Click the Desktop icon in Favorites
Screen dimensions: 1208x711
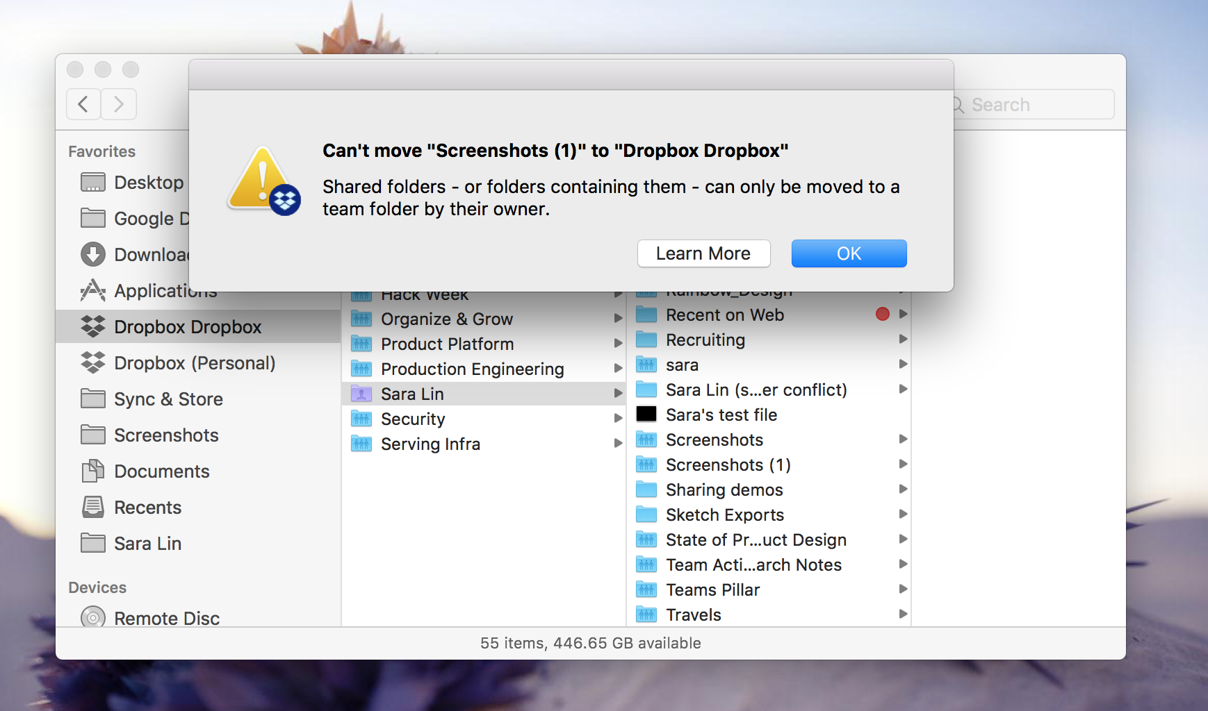coord(93,182)
